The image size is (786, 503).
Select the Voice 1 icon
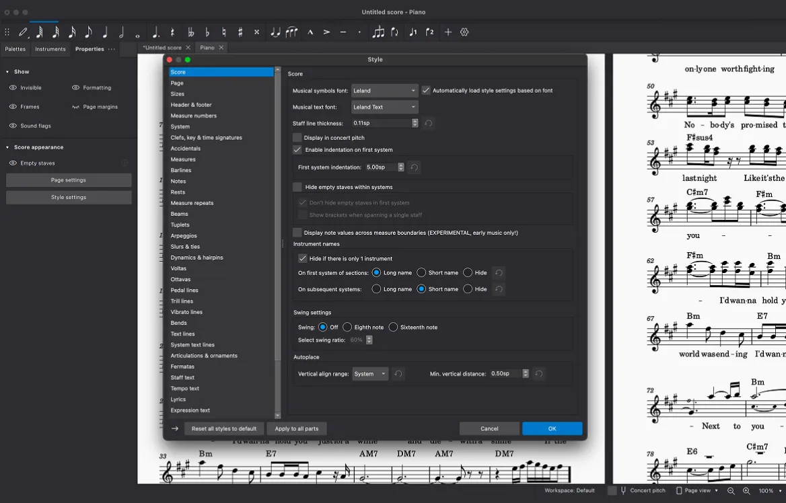(x=414, y=32)
